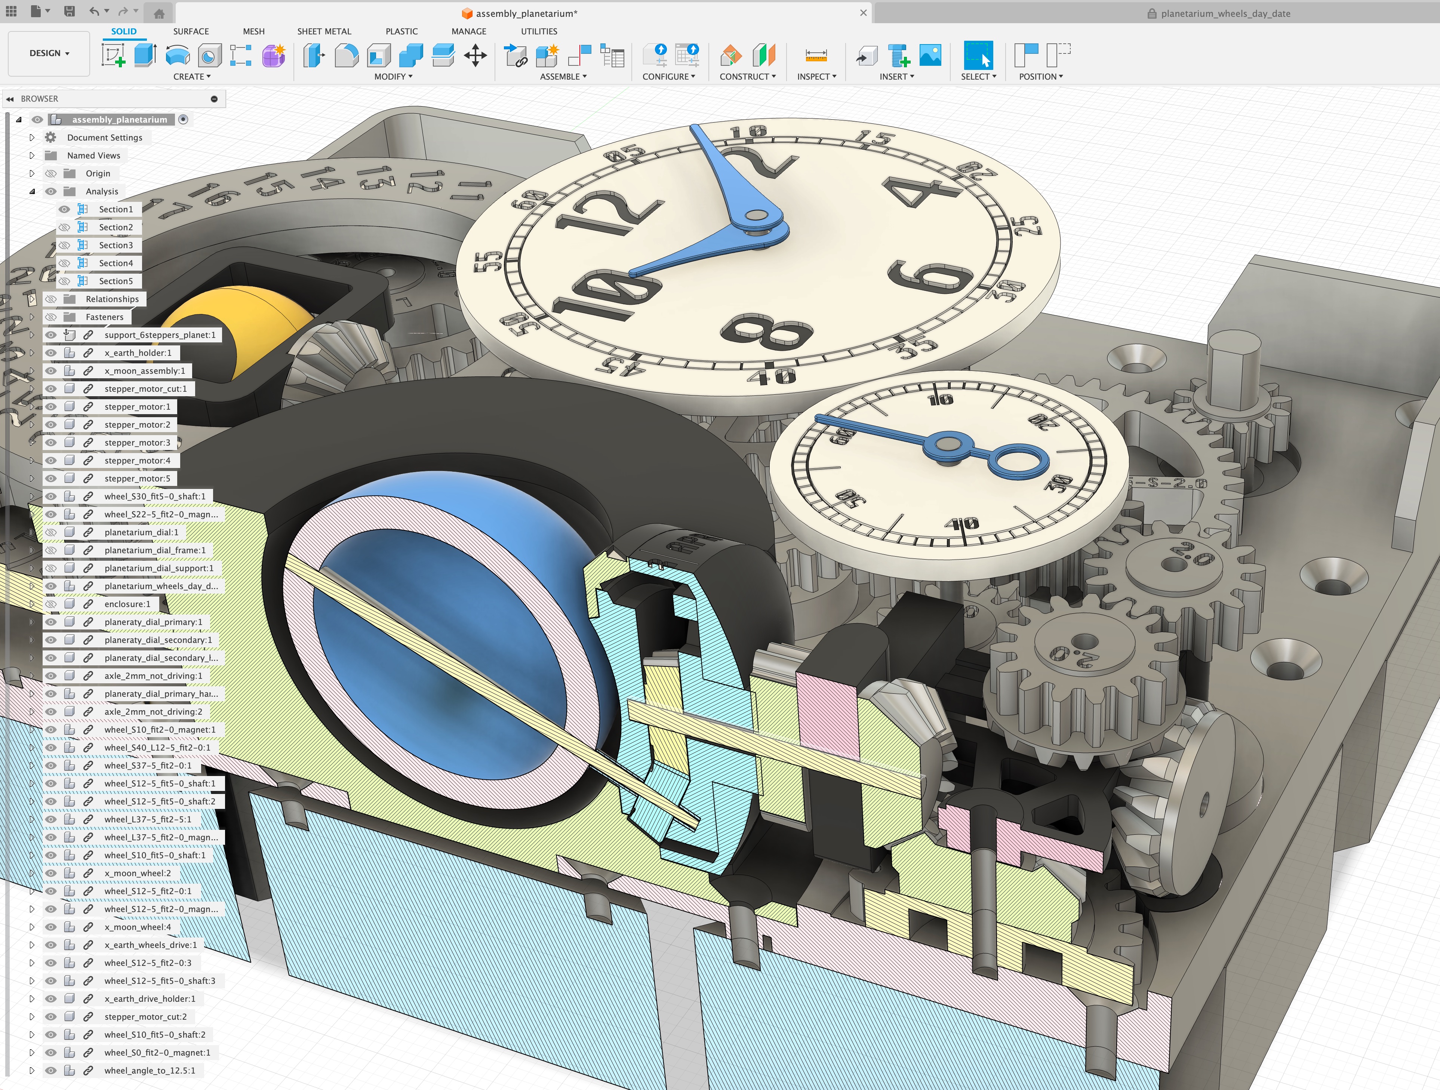1440x1090 pixels.
Task: Show the planetarium_dial:1 component
Action: click(x=51, y=532)
